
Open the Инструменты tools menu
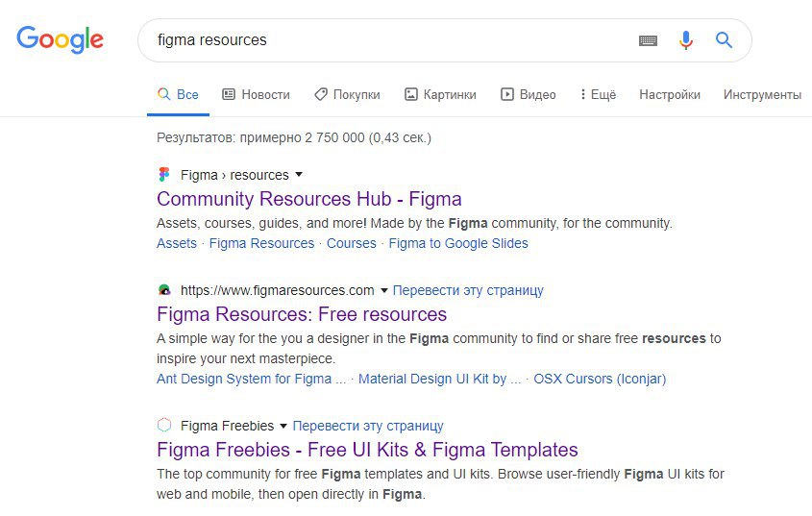tap(762, 94)
